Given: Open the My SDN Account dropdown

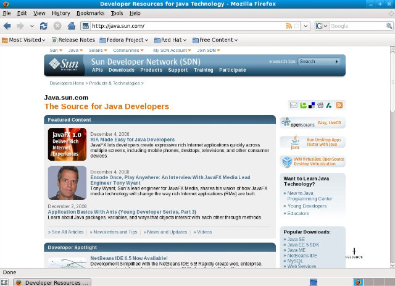Looking at the screenshot, I should [x=172, y=50].
